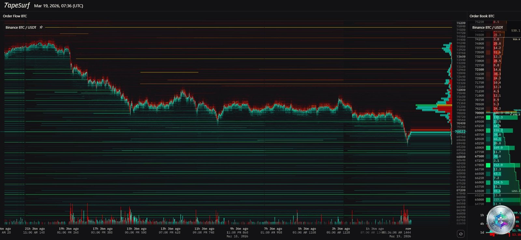521x240 pixels.
Task: Click the '17h 36m ago' time axis label
Action: coord(103,229)
